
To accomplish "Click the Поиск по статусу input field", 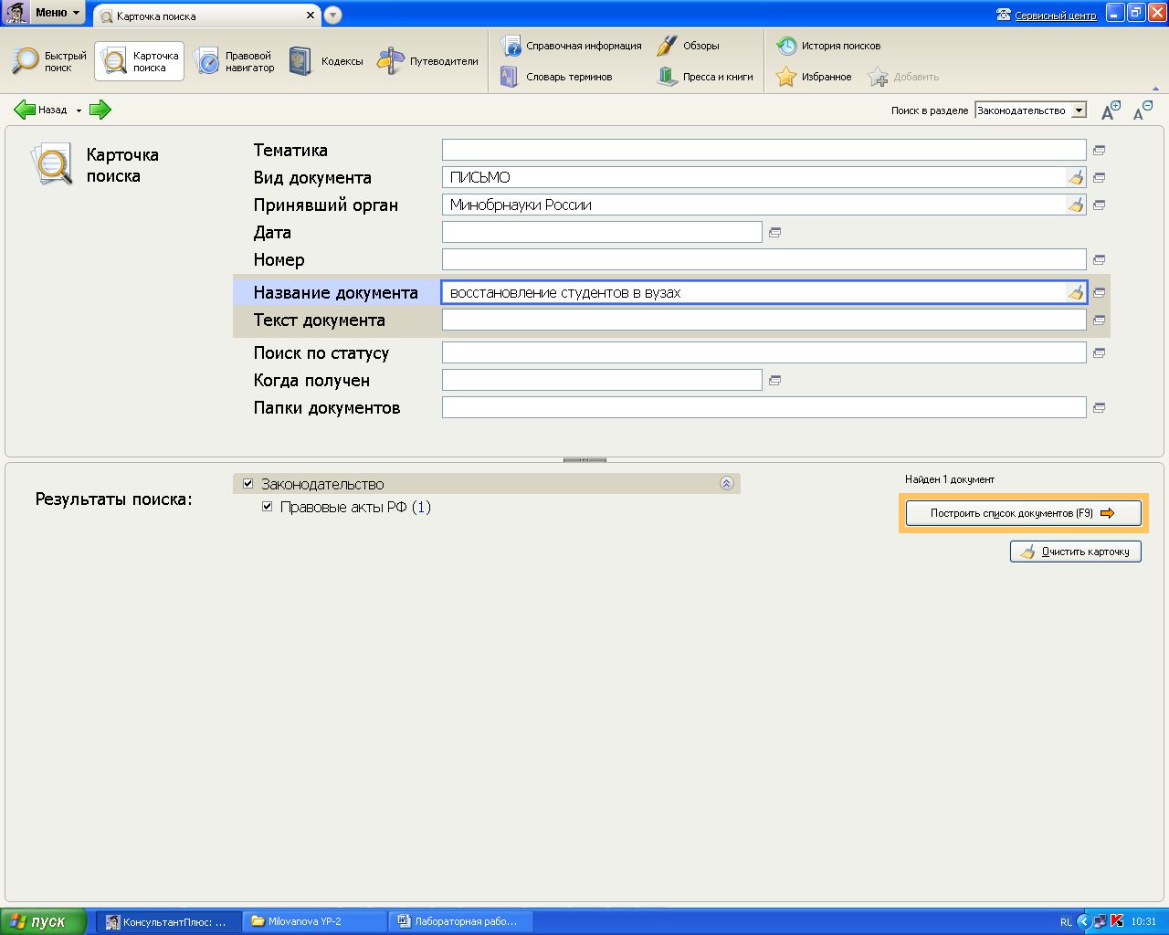I will point(764,352).
